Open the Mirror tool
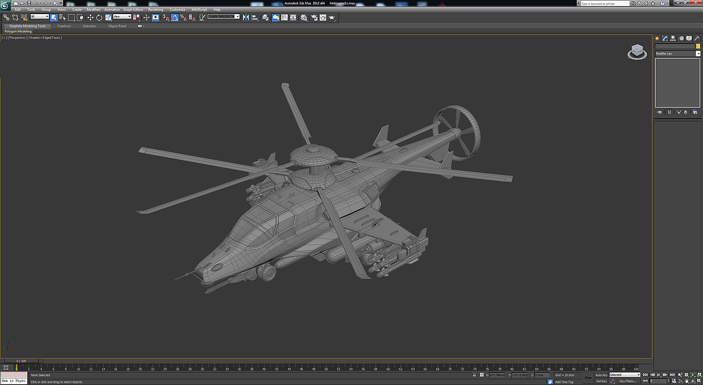 point(246,18)
